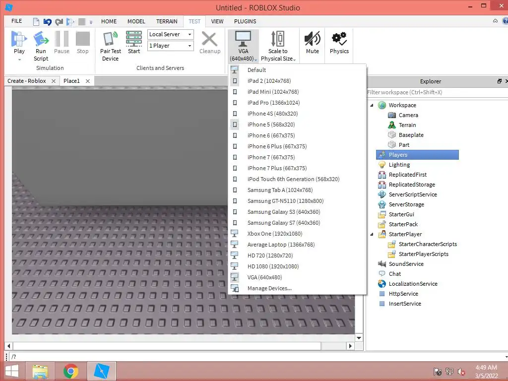Choose iPhone 5 (568x320)

pyautogui.click(x=297, y=125)
